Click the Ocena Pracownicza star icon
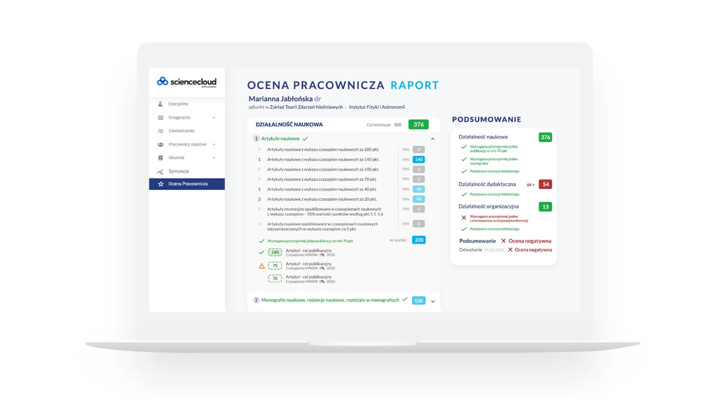The image size is (726, 399). 160,184
